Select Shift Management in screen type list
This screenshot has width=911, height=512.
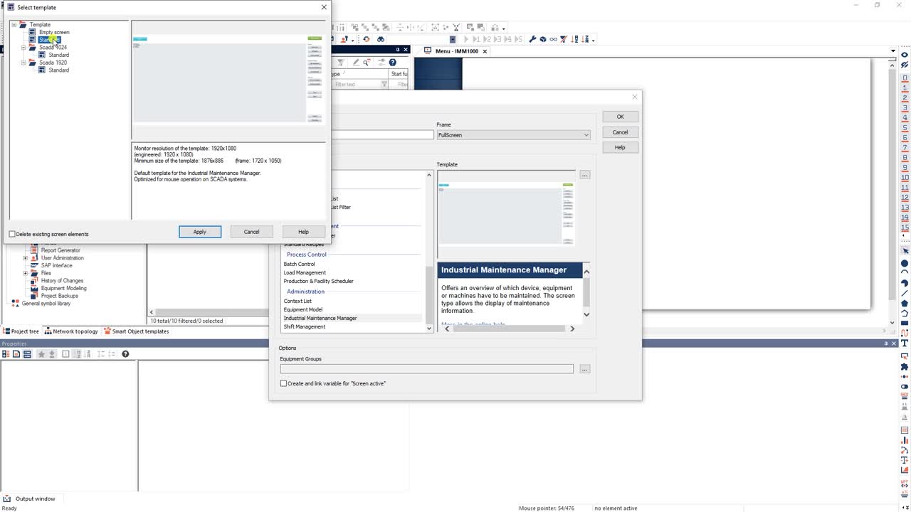click(305, 326)
